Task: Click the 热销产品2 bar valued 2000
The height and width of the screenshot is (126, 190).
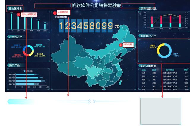Action: (x=28, y=81)
